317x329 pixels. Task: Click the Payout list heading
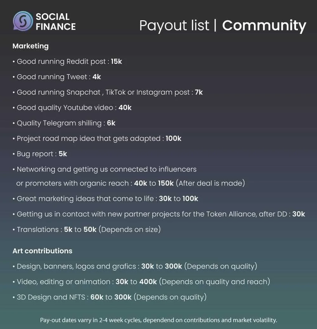click(174, 26)
